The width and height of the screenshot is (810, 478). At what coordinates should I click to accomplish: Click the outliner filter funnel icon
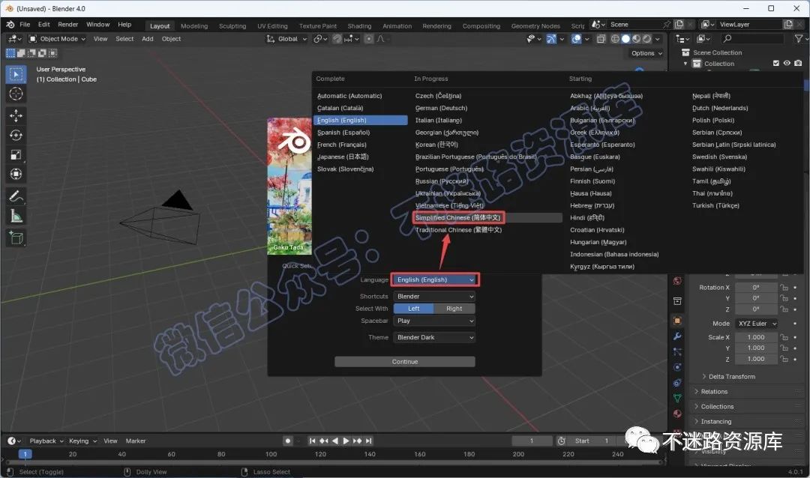coord(799,39)
